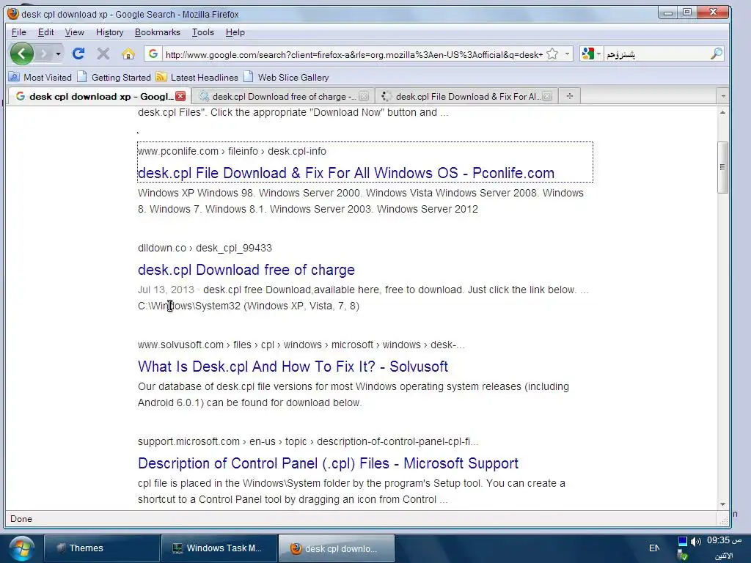Image resolution: width=751 pixels, height=563 pixels.
Task: Bookmark this page with the star
Action: [552, 54]
